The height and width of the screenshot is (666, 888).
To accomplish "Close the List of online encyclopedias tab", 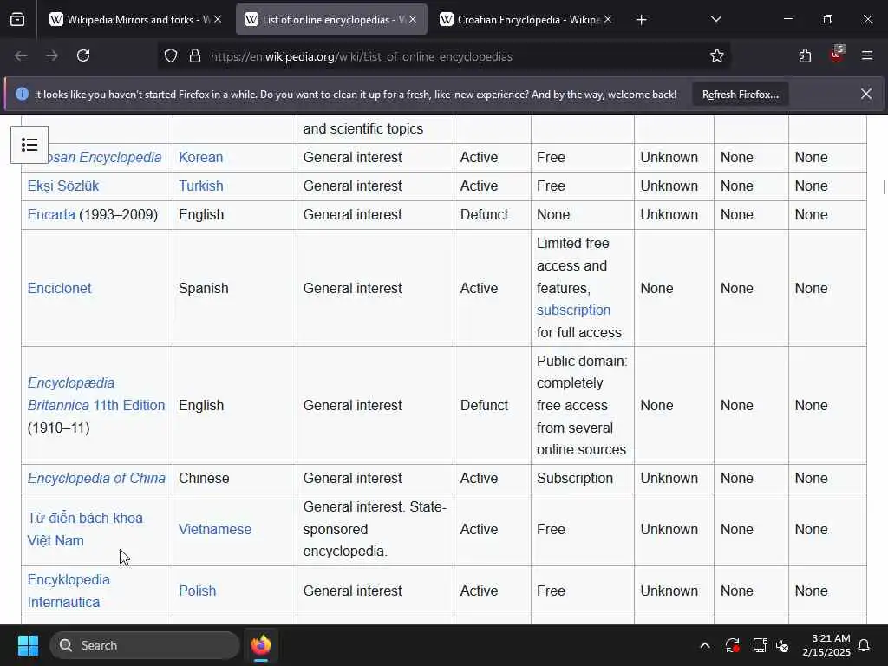I will (413, 20).
